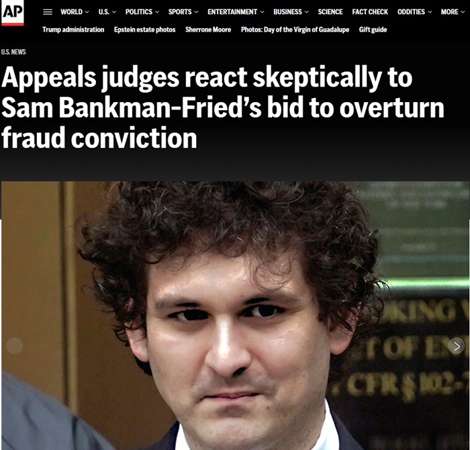The height and width of the screenshot is (450, 470).
Task: Visit the Sherrone Moore topic link
Action: 208,30
